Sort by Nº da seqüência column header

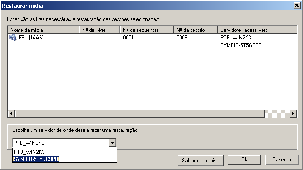point(147,30)
